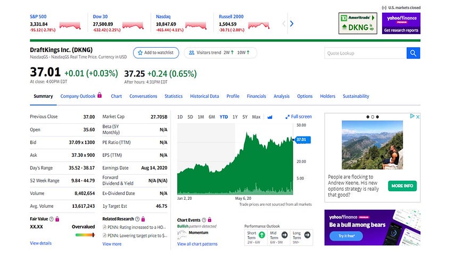Viewport: 454px width, 255px height.
Task: Open View details under Fair Value
Action: click(x=40, y=243)
